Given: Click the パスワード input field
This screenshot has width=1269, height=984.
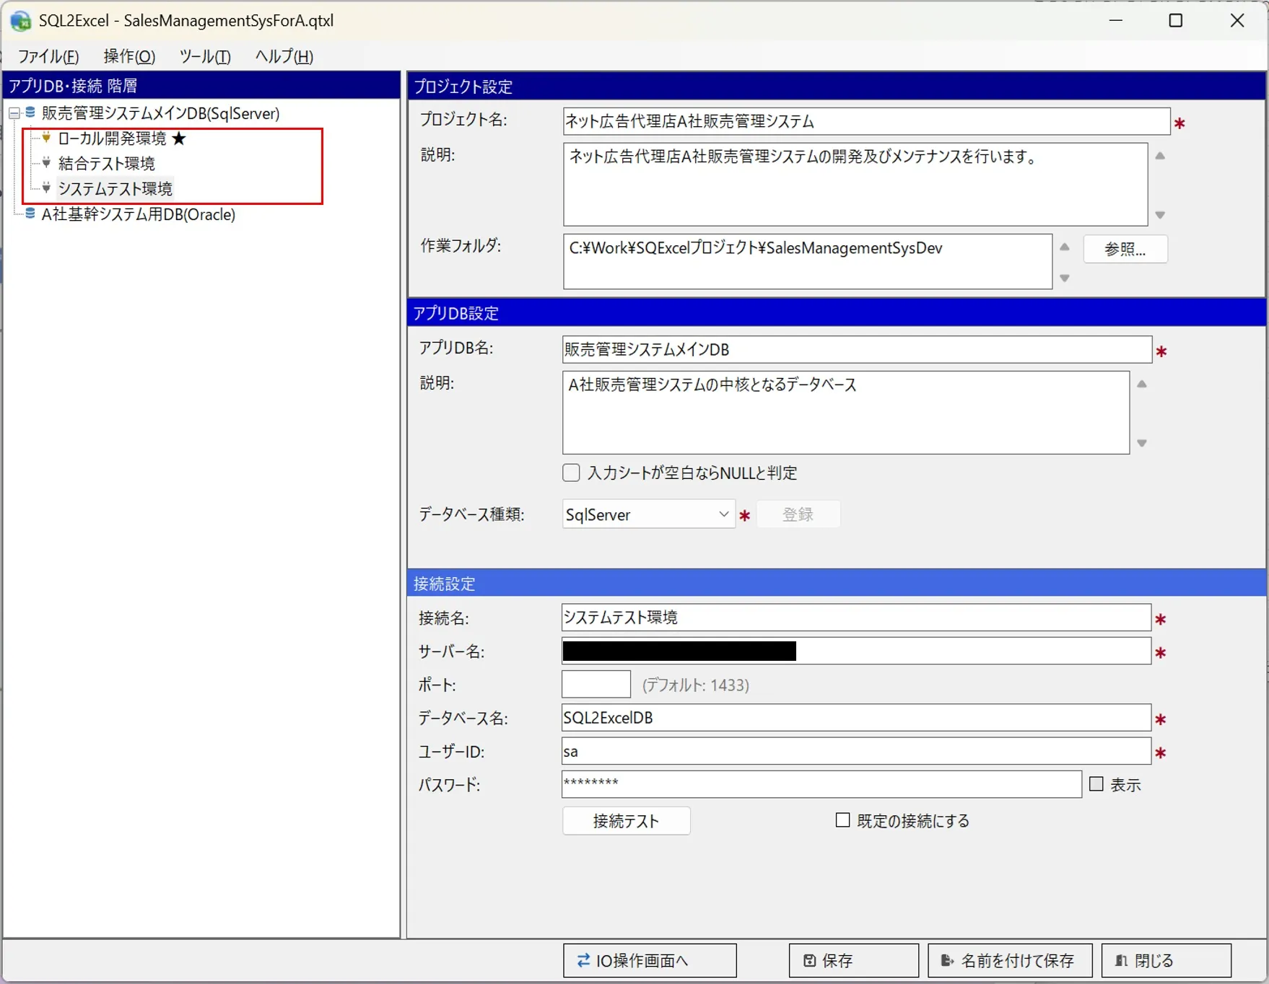Looking at the screenshot, I should 821,784.
